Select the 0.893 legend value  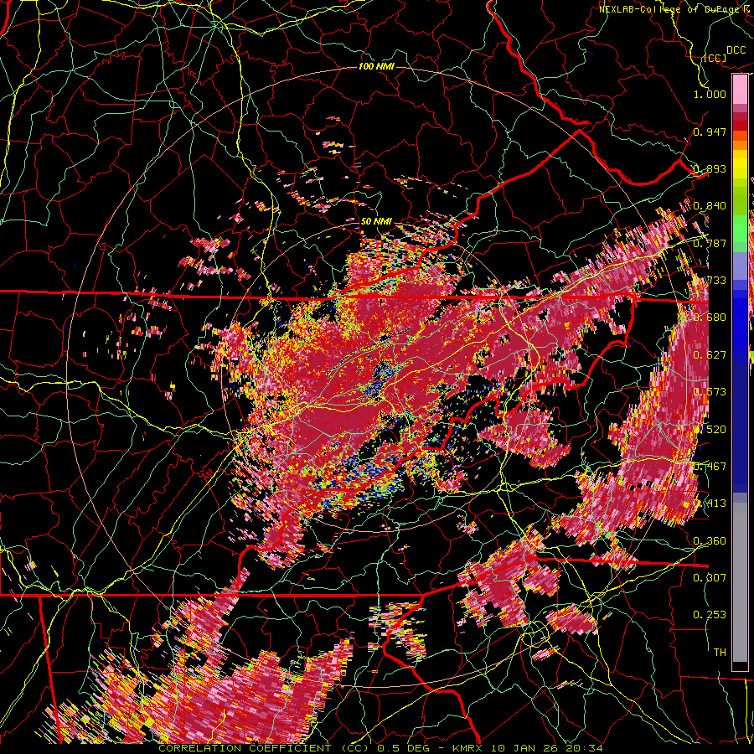pyautogui.click(x=710, y=168)
